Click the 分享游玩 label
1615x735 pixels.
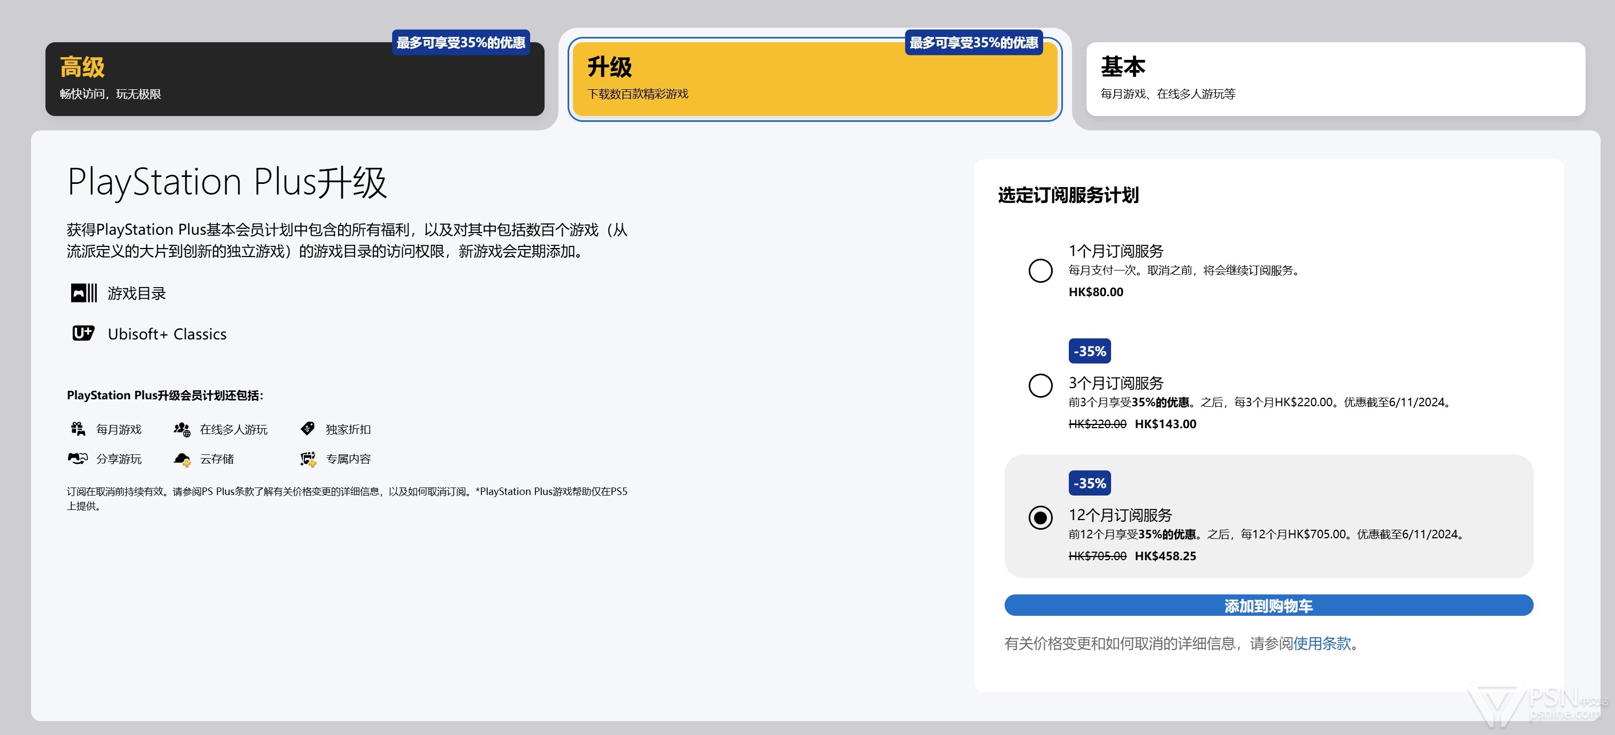(x=119, y=459)
